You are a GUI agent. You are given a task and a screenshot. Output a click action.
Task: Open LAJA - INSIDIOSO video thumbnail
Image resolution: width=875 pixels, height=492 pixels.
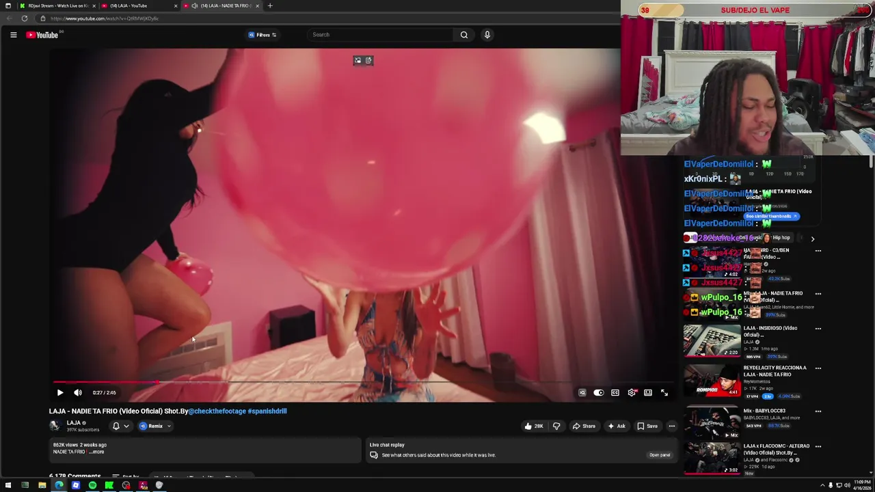click(x=712, y=340)
